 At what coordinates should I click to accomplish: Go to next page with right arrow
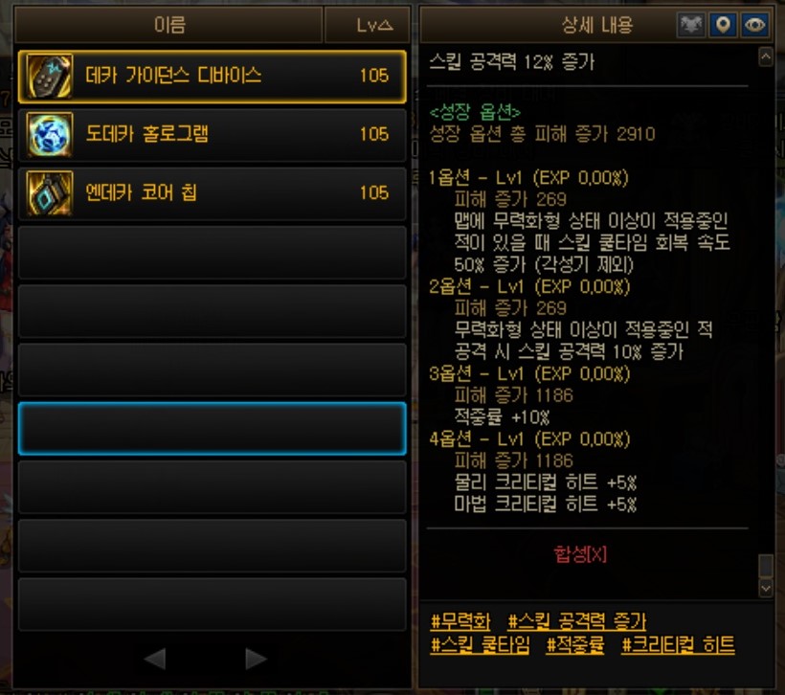pyautogui.click(x=256, y=659)
